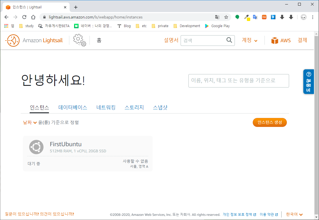This screenshot has height=220, width=319.
Task: Click the first download arrow extension icon
Action: [282, 17]
